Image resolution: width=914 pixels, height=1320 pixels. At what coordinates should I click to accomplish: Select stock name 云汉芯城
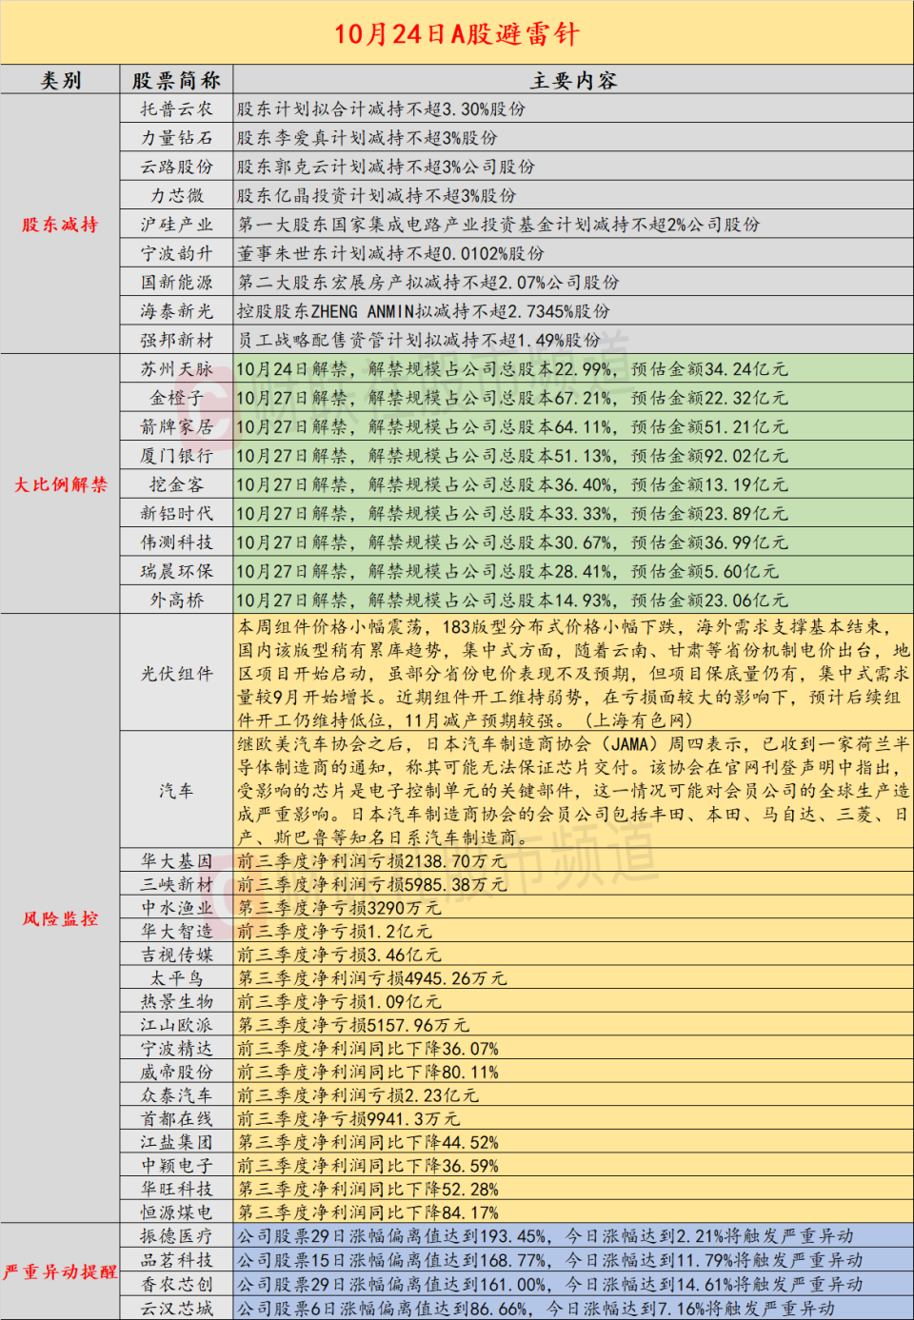click(x=176, y=1309)
